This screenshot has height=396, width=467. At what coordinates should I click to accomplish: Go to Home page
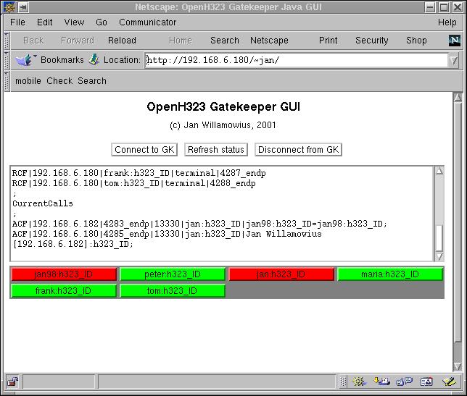coord(181,41)
